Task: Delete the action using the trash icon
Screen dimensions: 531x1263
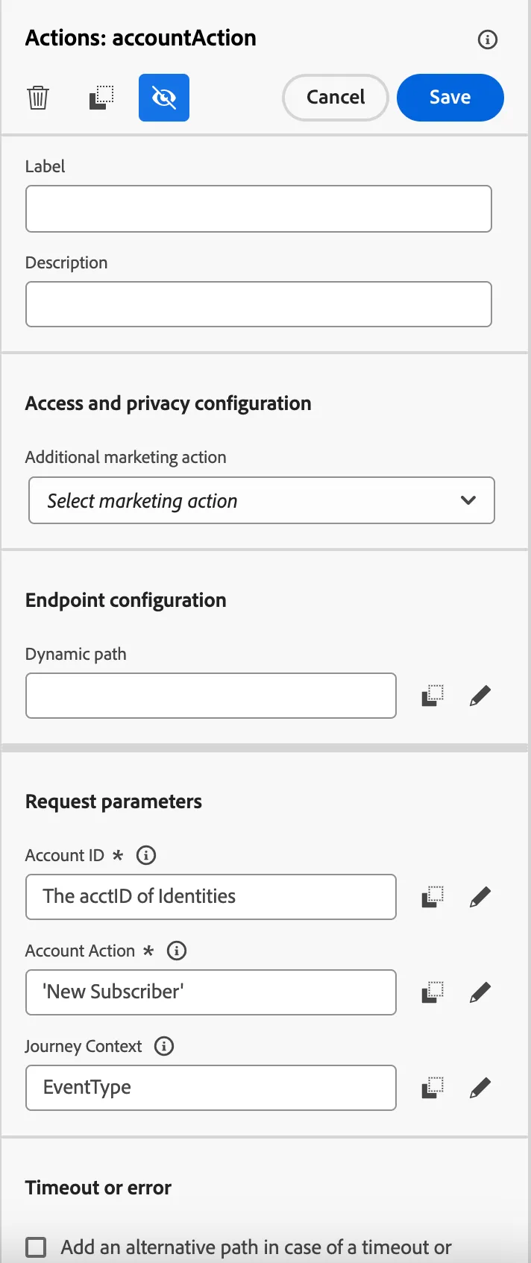Action: [x=38, y=98]
